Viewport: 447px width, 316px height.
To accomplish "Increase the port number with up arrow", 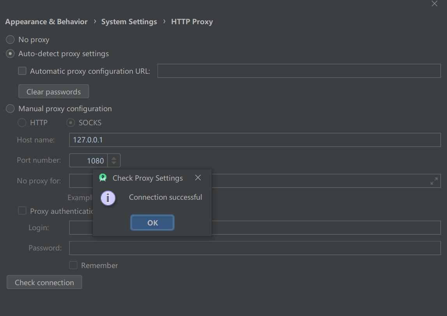I will coord(114,158).
